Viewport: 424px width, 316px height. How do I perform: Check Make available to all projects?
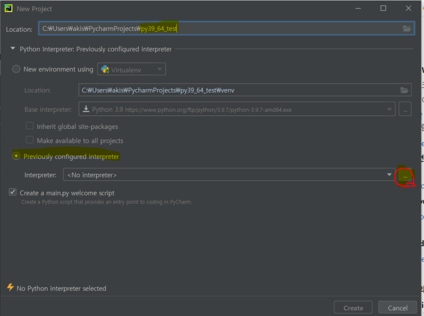[30, 139]
